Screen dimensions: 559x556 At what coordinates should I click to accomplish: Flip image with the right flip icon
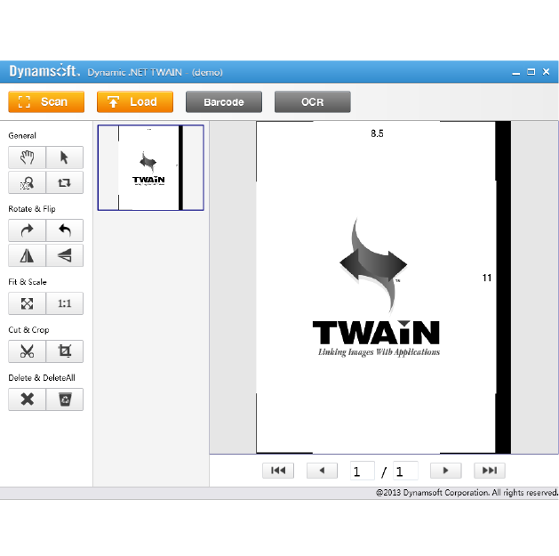tap(65, 255)
